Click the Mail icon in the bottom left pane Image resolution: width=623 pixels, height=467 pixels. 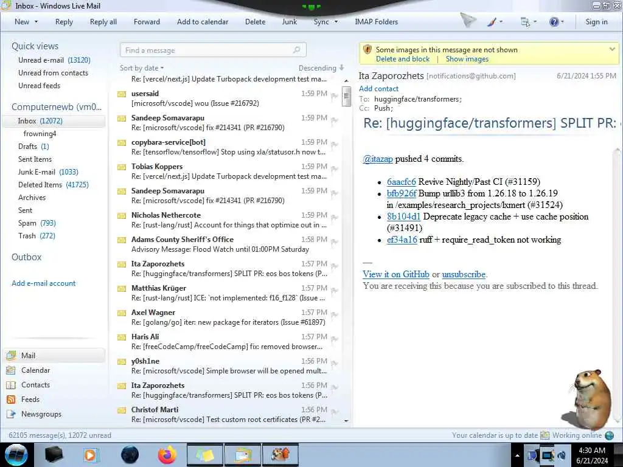11,355
